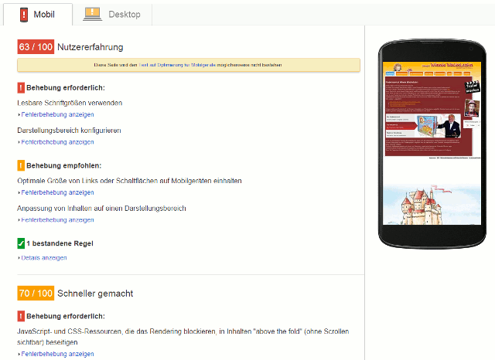Click red warning icon under Schneller gemacht
The height and width of the screenshot is (360, 495).
point(21,316)
